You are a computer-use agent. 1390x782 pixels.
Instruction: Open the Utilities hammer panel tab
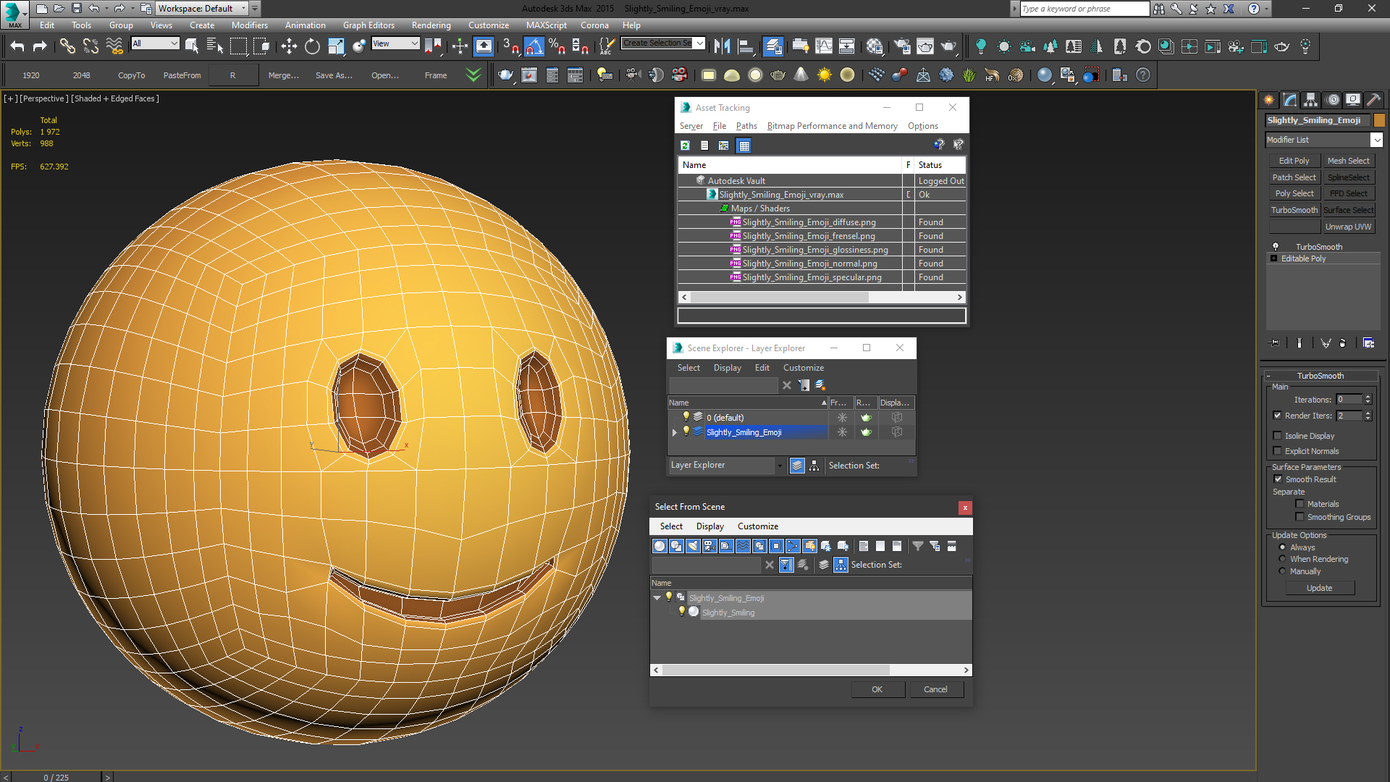coord(1374,100)
